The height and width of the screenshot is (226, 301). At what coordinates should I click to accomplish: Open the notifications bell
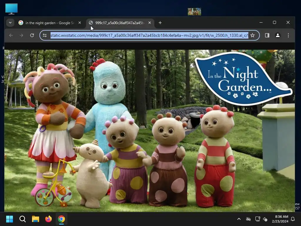point(293,219)
